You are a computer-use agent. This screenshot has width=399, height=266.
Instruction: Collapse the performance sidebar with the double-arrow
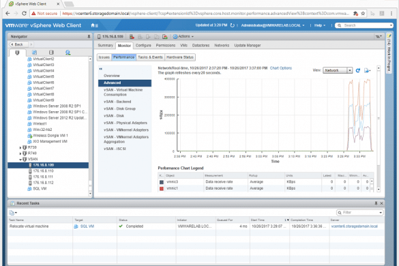click(101, 69)
